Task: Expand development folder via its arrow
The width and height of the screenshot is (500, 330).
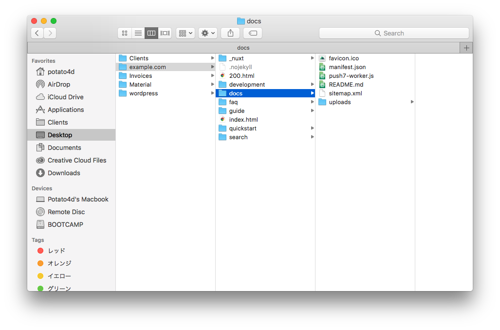Action: tap(313, 84)
